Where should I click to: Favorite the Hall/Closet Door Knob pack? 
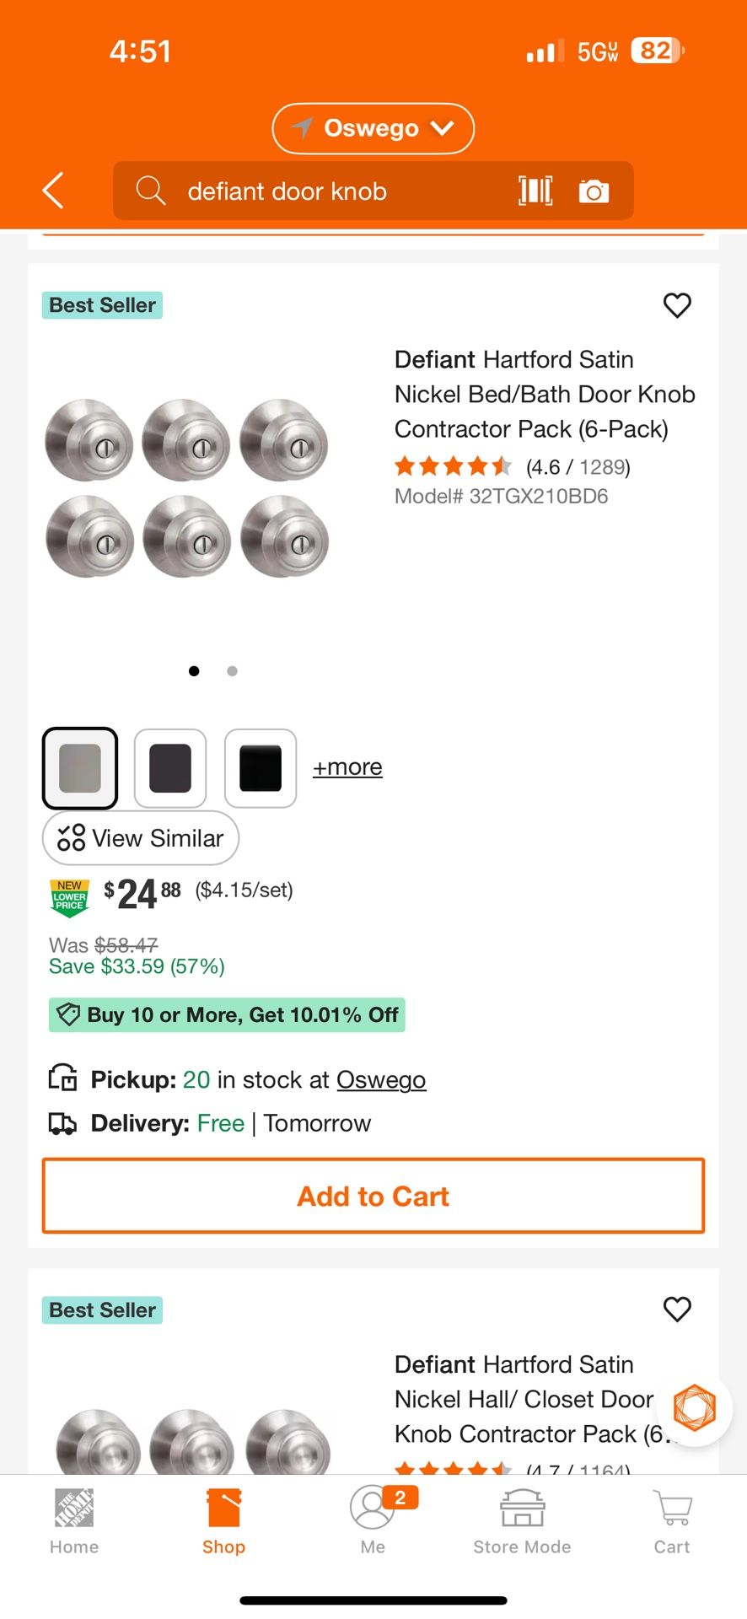(x=677, y=1310)
